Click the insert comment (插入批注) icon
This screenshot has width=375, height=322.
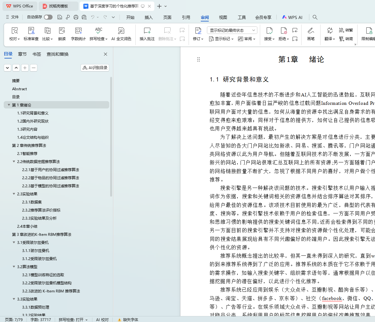tap(147, 31)
